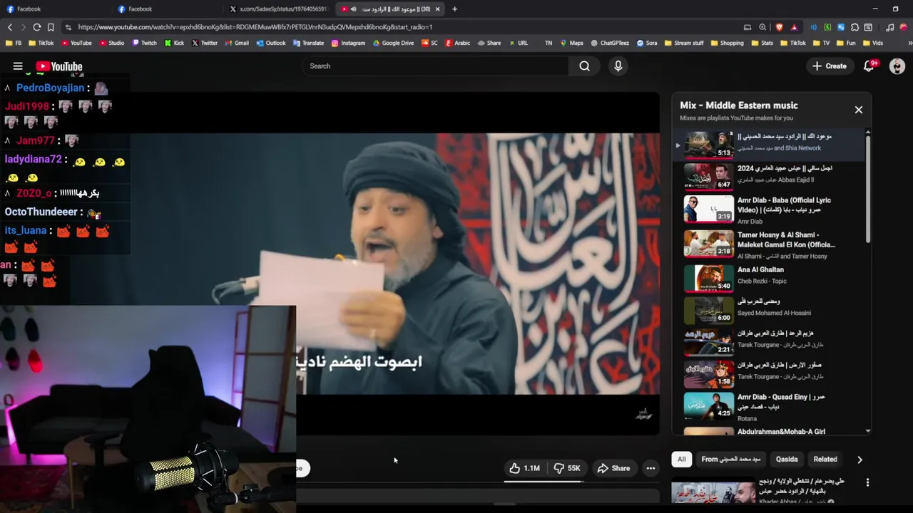
Task: Open the FB bookmarks folder
Action: pyautogui.click(x=14, y=43)
